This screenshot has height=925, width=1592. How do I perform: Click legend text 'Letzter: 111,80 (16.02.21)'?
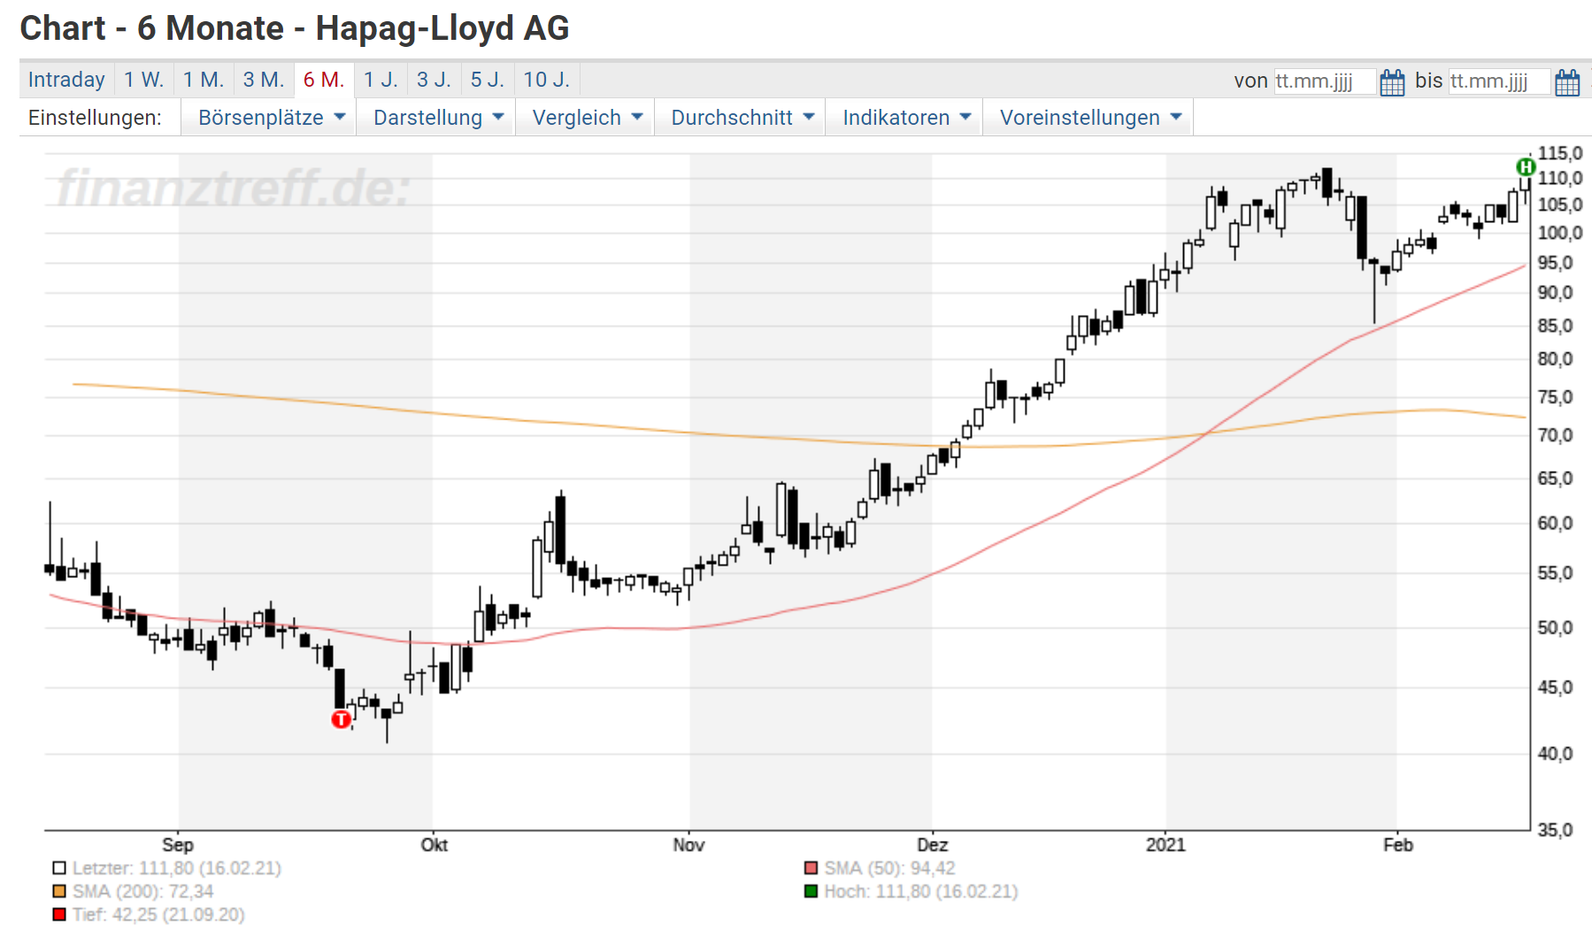tap(177, 868)
